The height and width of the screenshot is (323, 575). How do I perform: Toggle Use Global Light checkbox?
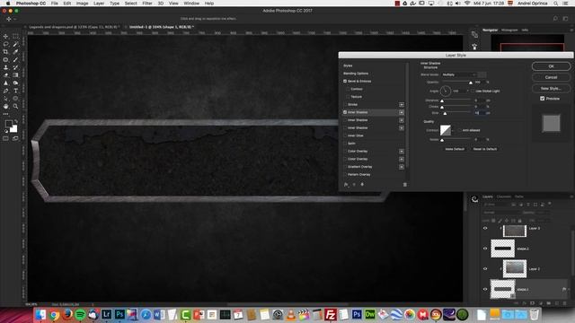tap(473, 91)
